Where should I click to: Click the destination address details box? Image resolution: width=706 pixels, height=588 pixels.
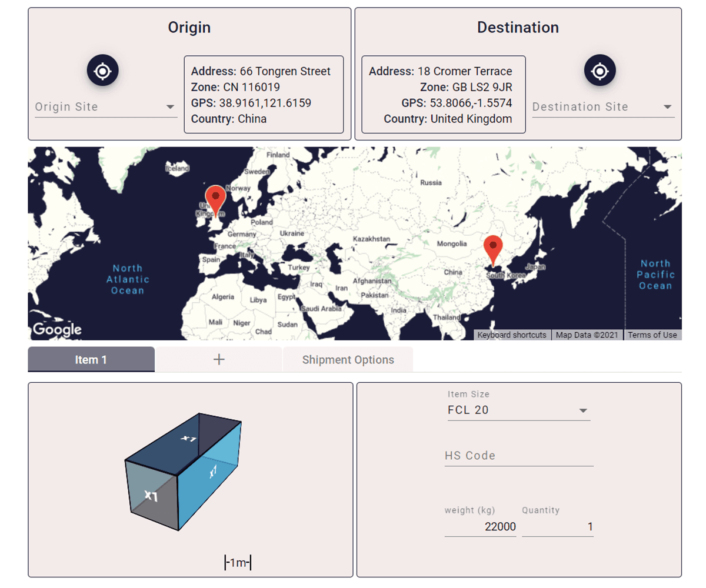tap(443, 95)
